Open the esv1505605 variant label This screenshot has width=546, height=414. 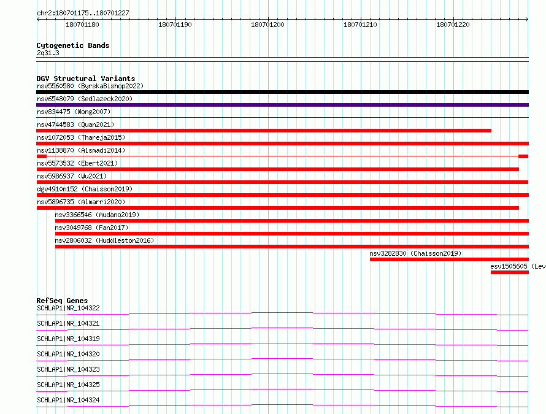pos(518,266)
